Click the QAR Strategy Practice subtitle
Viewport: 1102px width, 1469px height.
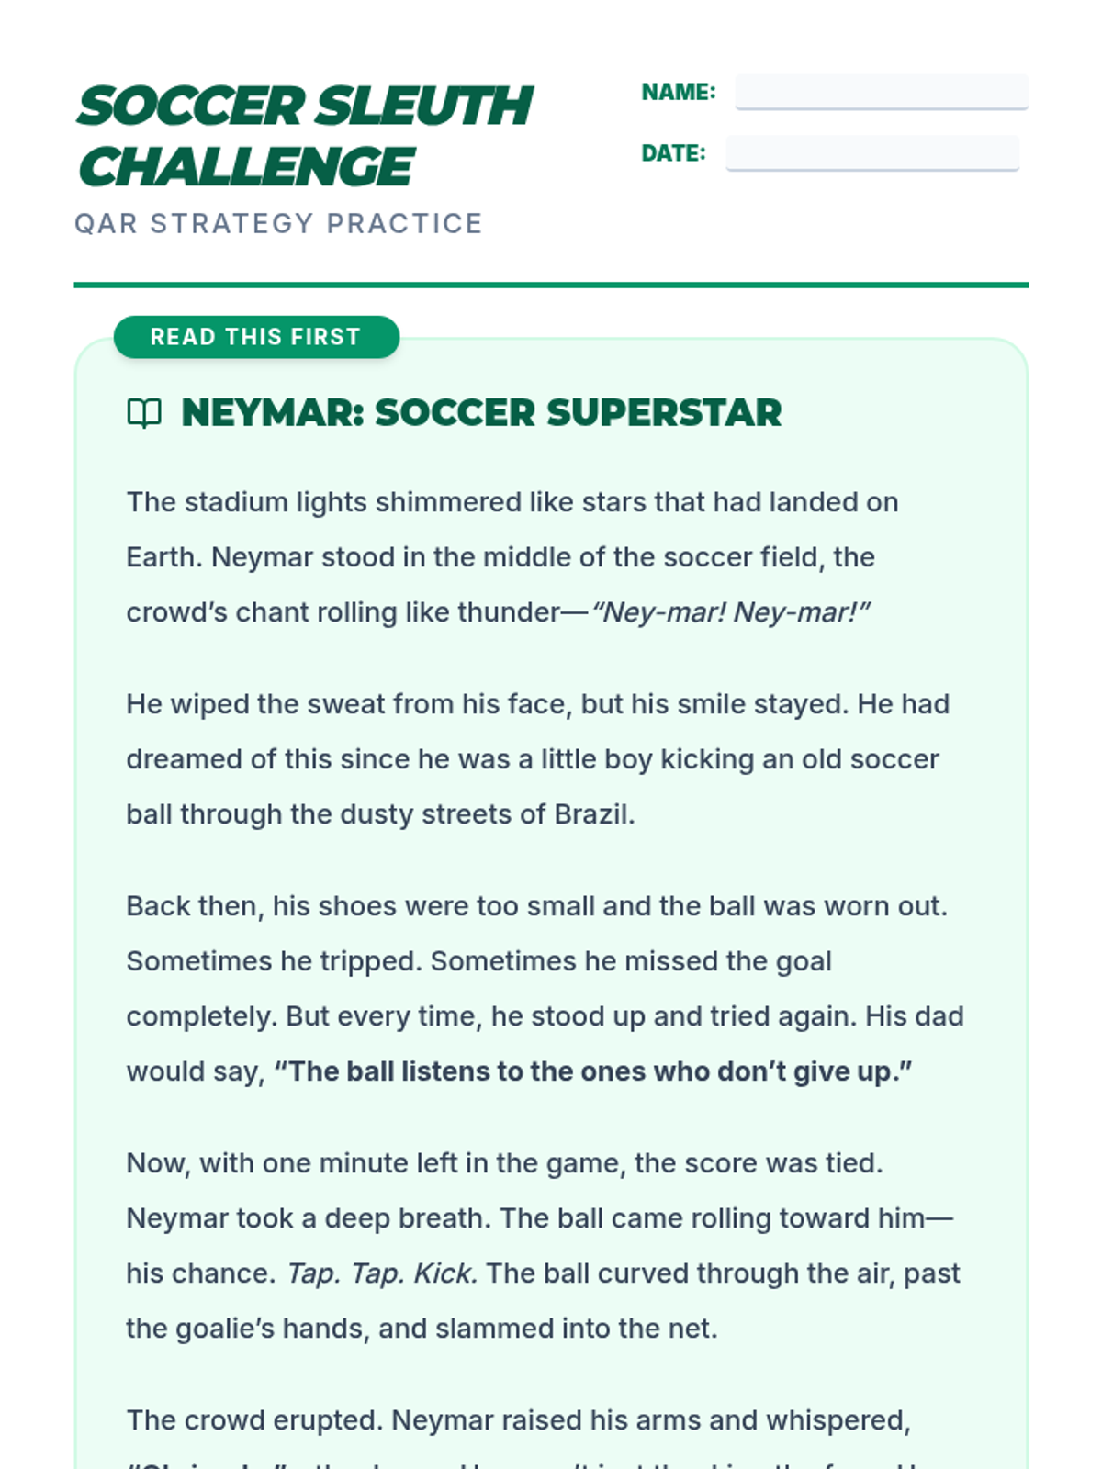click(x=278, y=223)
